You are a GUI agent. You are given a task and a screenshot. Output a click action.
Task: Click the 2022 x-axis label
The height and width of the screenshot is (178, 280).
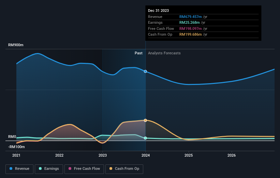(x=59, y=155)
